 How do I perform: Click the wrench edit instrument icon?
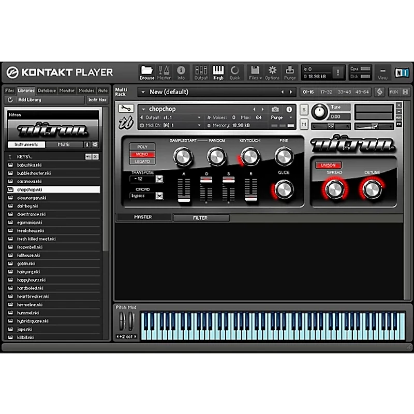coord(126,109)
